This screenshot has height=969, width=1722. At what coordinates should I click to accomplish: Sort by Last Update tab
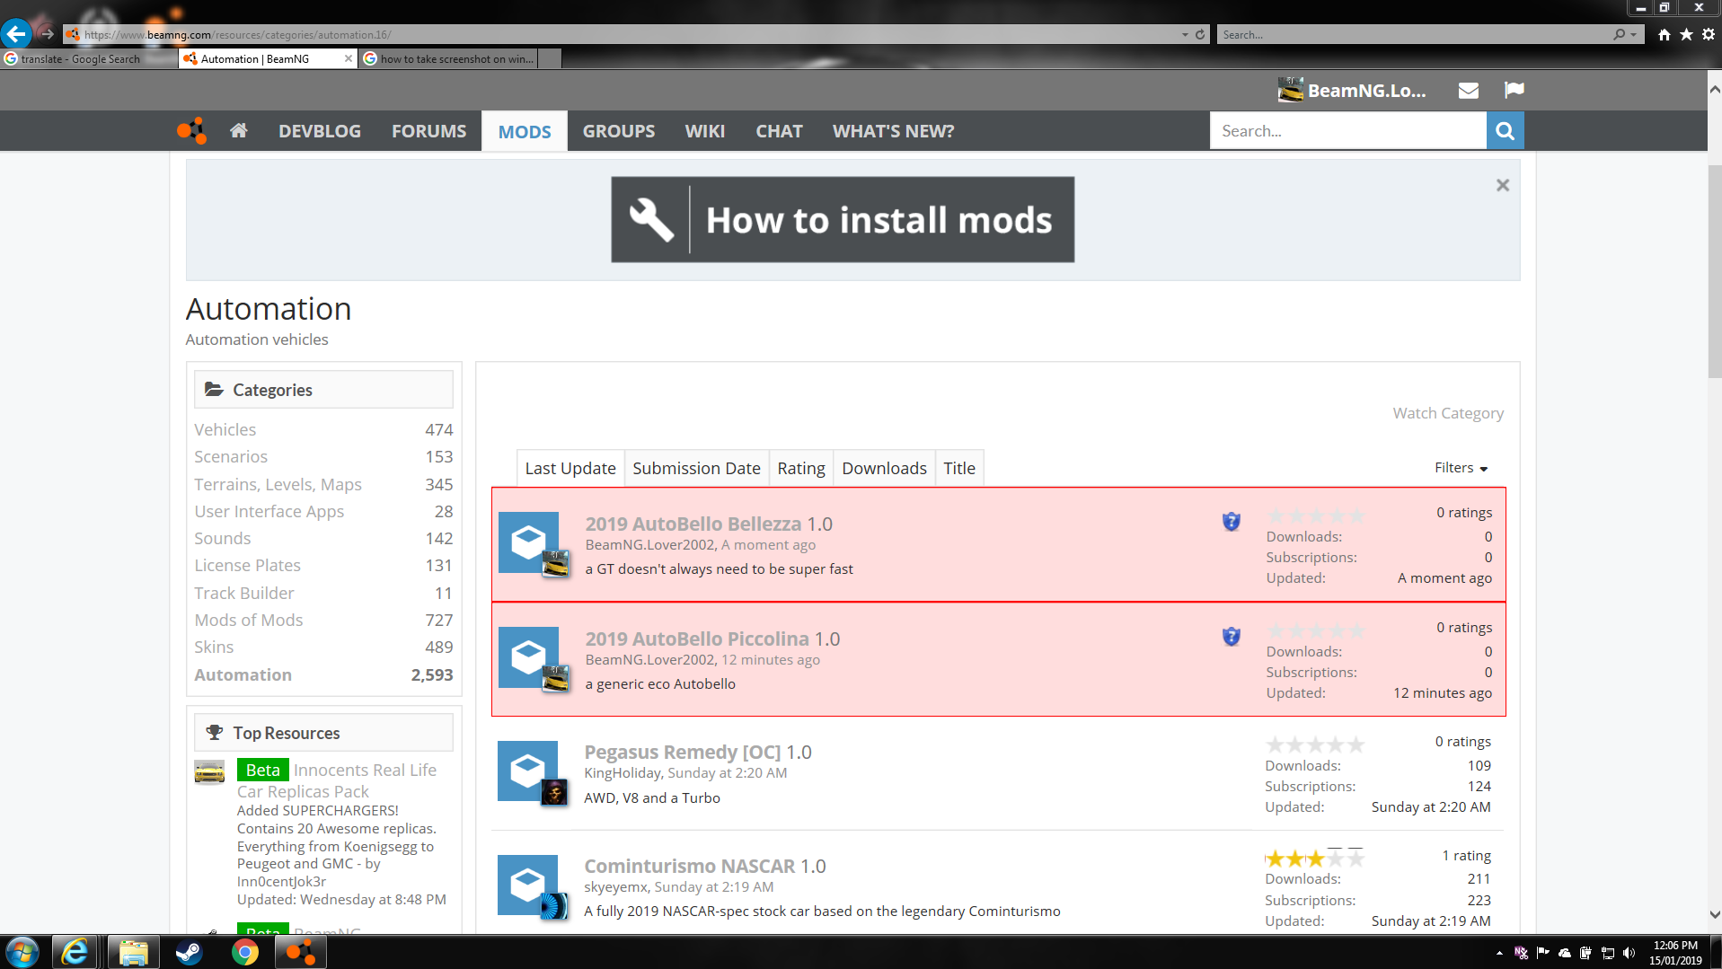coord(570,468)
